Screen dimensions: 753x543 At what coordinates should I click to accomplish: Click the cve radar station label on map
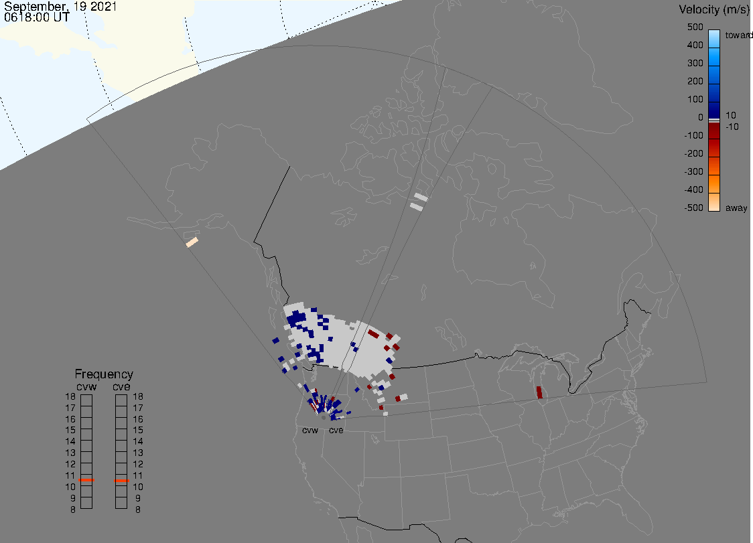click(336, 430)
